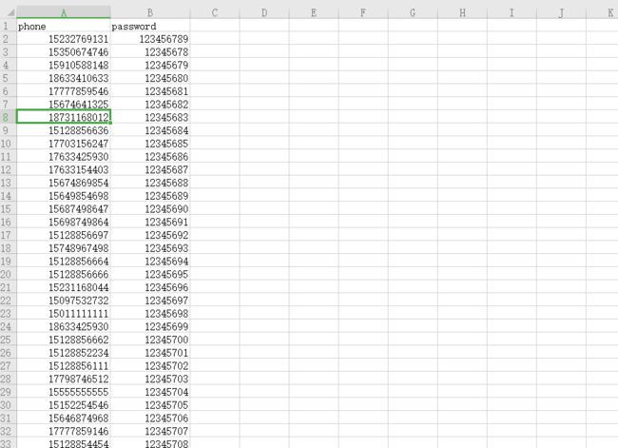Select cell with 17777859546
The image size is (618, 448).
64,91
